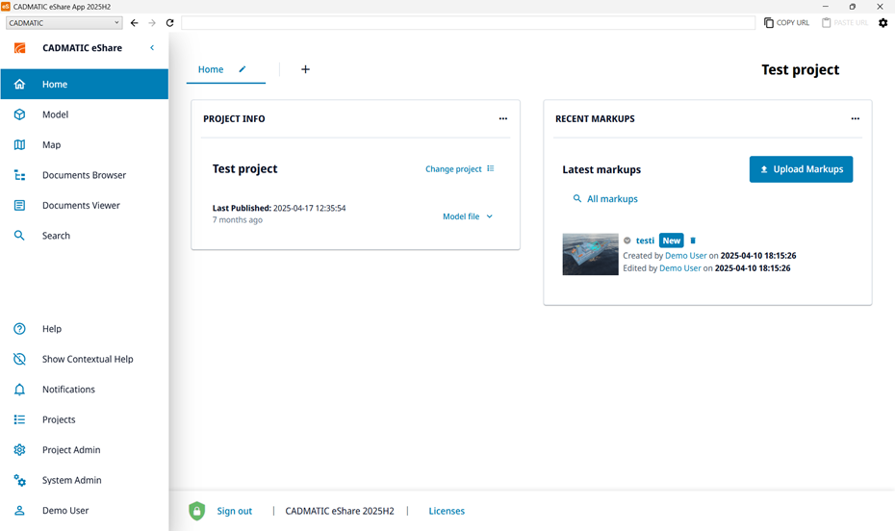The height and width of the screenshot is (531, 895).
Task: Open the CADMATIC server combo box
Action: coord(64,22)
